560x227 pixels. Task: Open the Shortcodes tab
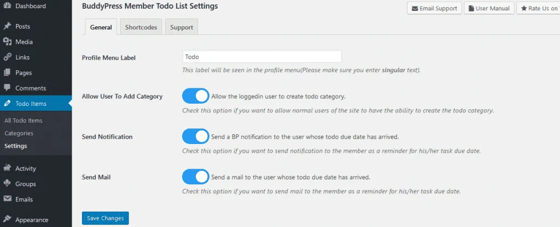click(x=141, y=27)
